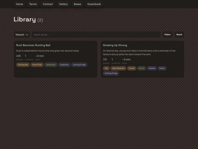Screen dimensions: 198x149
Task: Filter by the Valleyheart tag
Action: coord(51,65)
